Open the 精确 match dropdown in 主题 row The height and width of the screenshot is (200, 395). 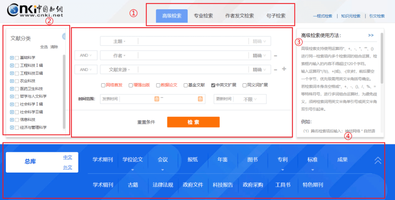[x=259, y=41]
